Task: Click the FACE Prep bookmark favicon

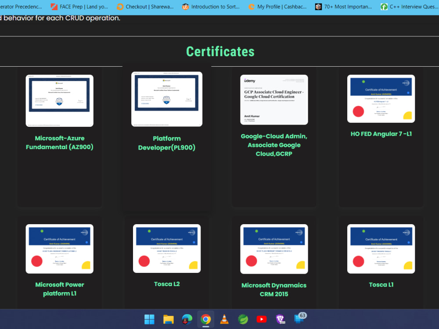Action: click(54, 7)
